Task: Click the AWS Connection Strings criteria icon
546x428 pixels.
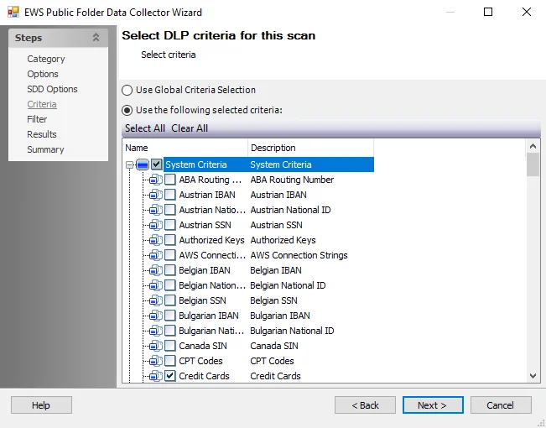Action: tap(156, 255)
